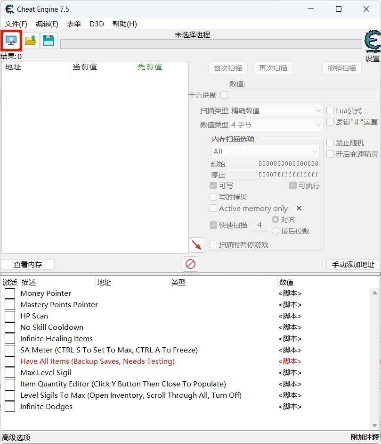Open the 编辑(E) menu
This screenshot has width=381, height=444.
point(47,24)
